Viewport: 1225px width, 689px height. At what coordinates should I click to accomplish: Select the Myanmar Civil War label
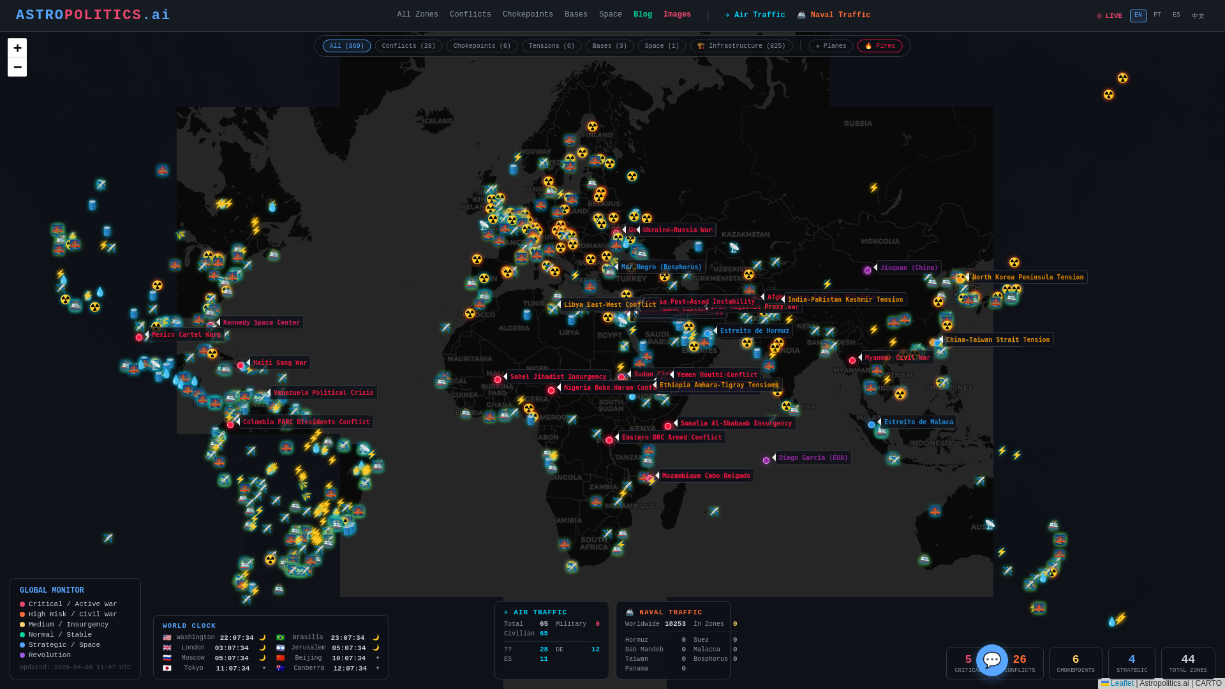click(x=897, y=357)
